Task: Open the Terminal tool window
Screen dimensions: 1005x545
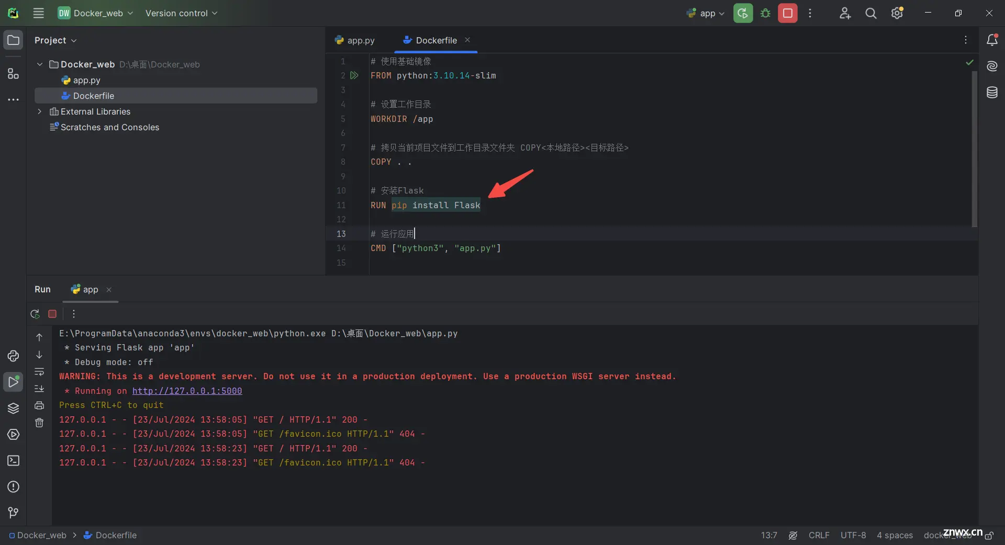Action: click(13, 460)
